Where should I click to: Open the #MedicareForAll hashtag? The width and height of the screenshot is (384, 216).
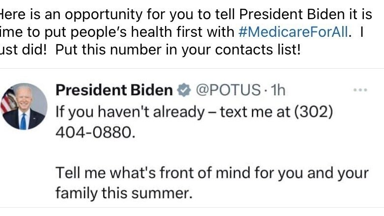click(294, 32)
